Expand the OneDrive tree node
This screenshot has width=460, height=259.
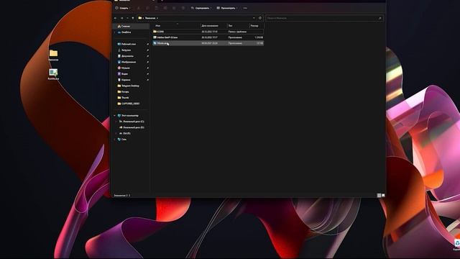tap(115, 32)
